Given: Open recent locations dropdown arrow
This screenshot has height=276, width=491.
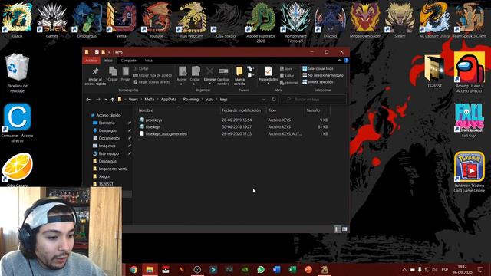Looking at the screenshot, I should pyautogui.click(x=106, y=100).
